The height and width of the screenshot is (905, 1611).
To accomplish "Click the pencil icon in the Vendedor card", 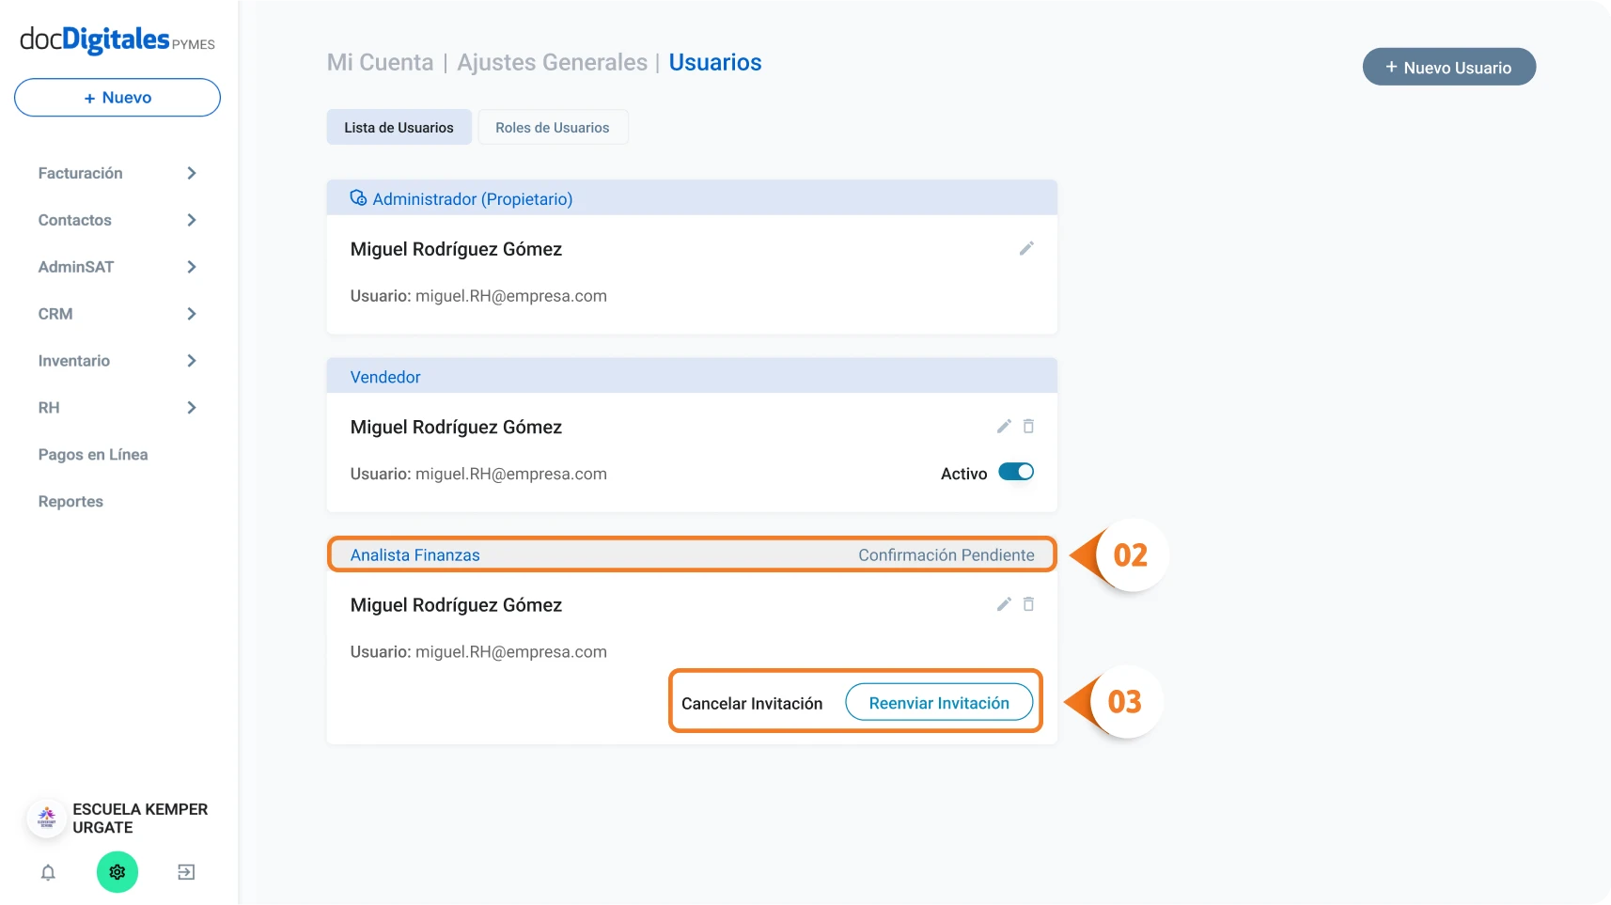I will 1004,427.
